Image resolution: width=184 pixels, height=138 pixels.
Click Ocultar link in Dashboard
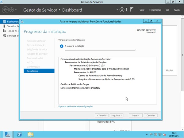pos(170,70)
